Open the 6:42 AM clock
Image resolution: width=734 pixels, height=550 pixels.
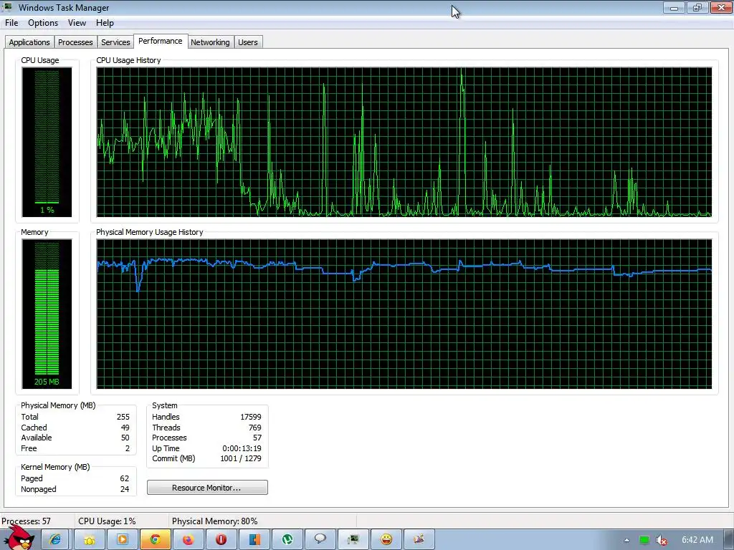[x=697, y=540]
